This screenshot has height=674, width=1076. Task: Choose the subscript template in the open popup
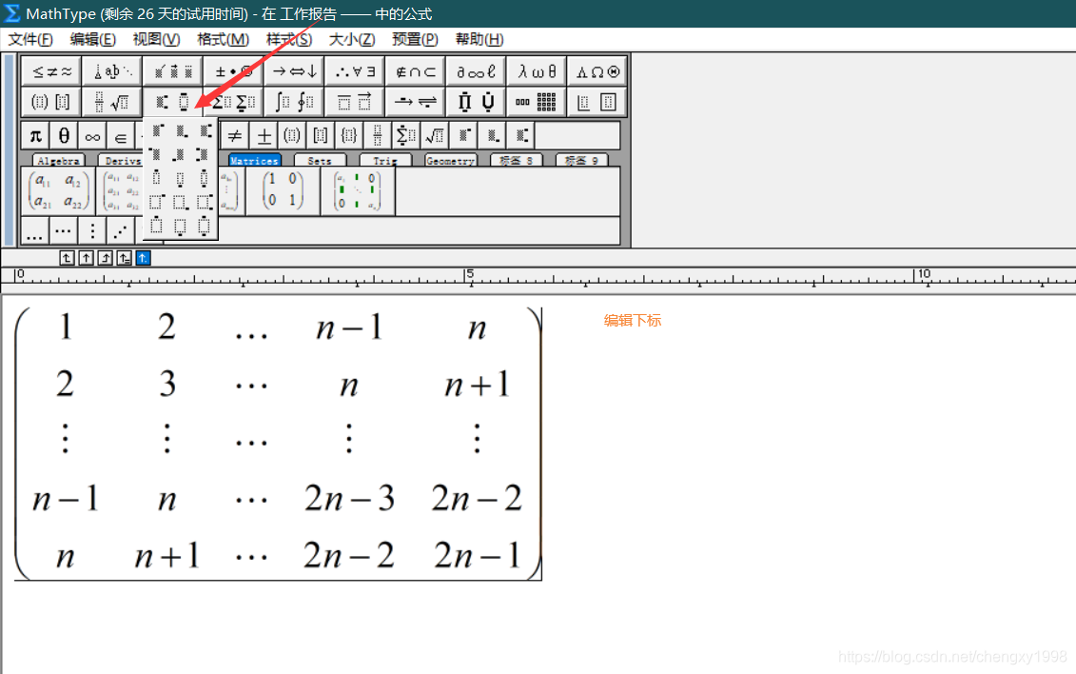(x=181, y=130)
